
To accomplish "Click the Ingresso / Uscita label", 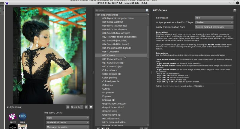I will point(53,113).
